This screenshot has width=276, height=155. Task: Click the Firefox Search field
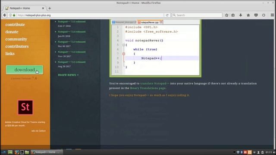(197, 15)
